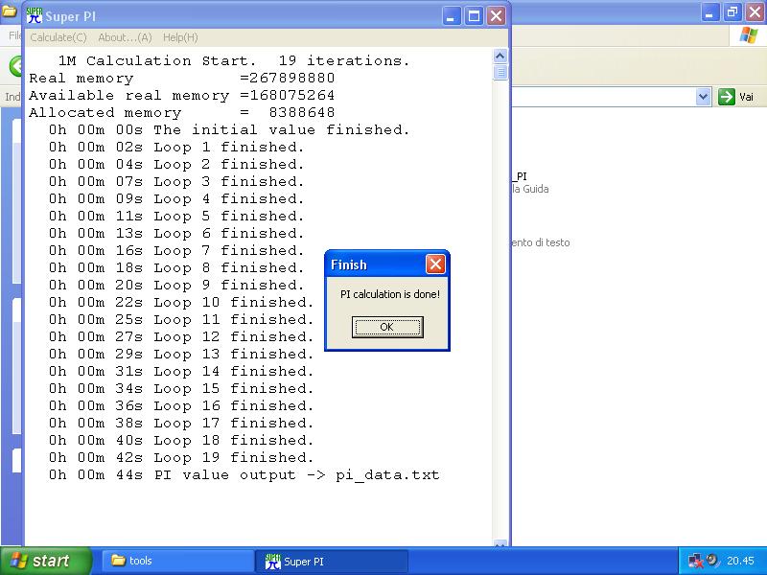Click the scroll up arrow in Super PI

[x=500, y=57]
